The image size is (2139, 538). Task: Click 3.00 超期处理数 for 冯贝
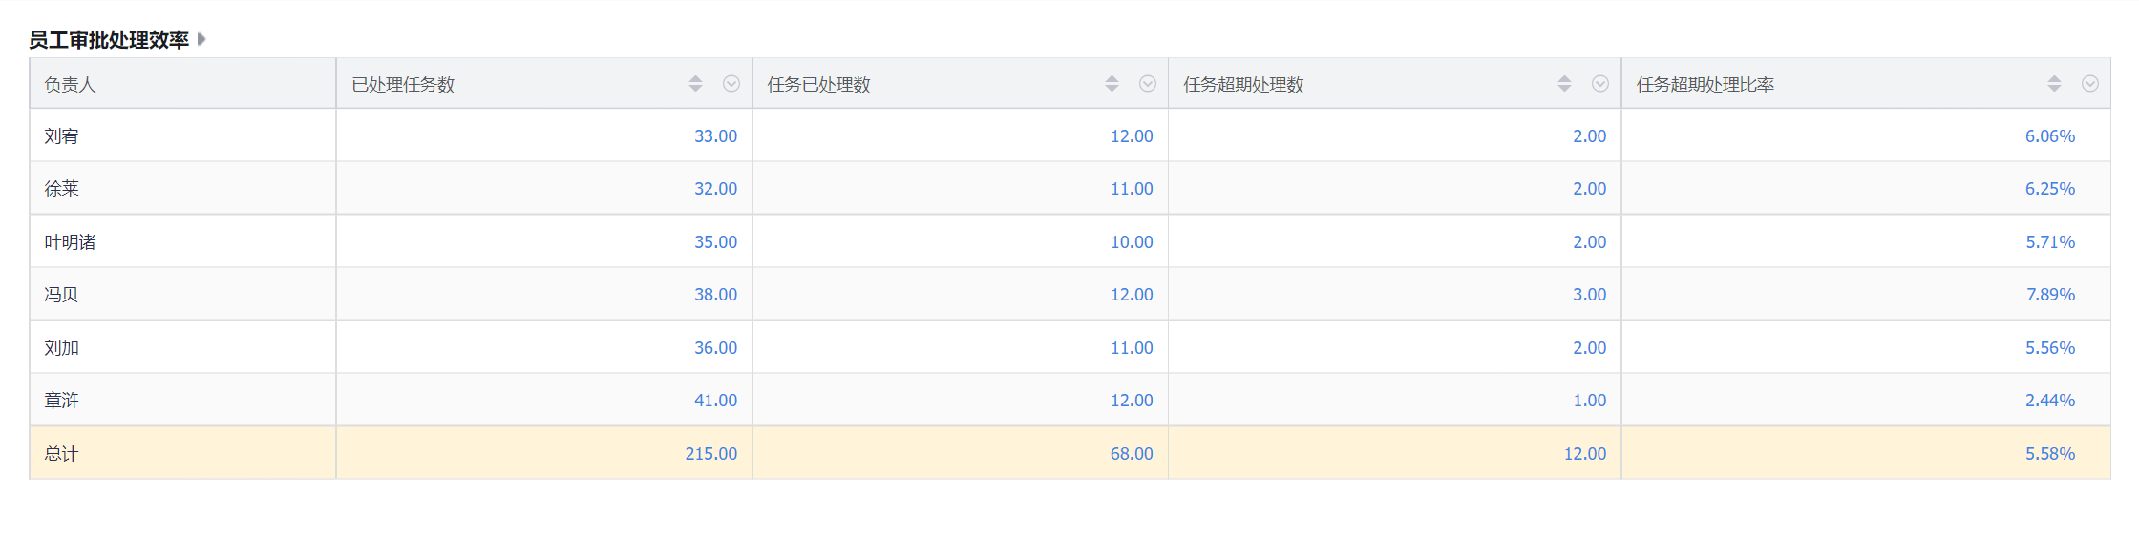pos(1590,295)
